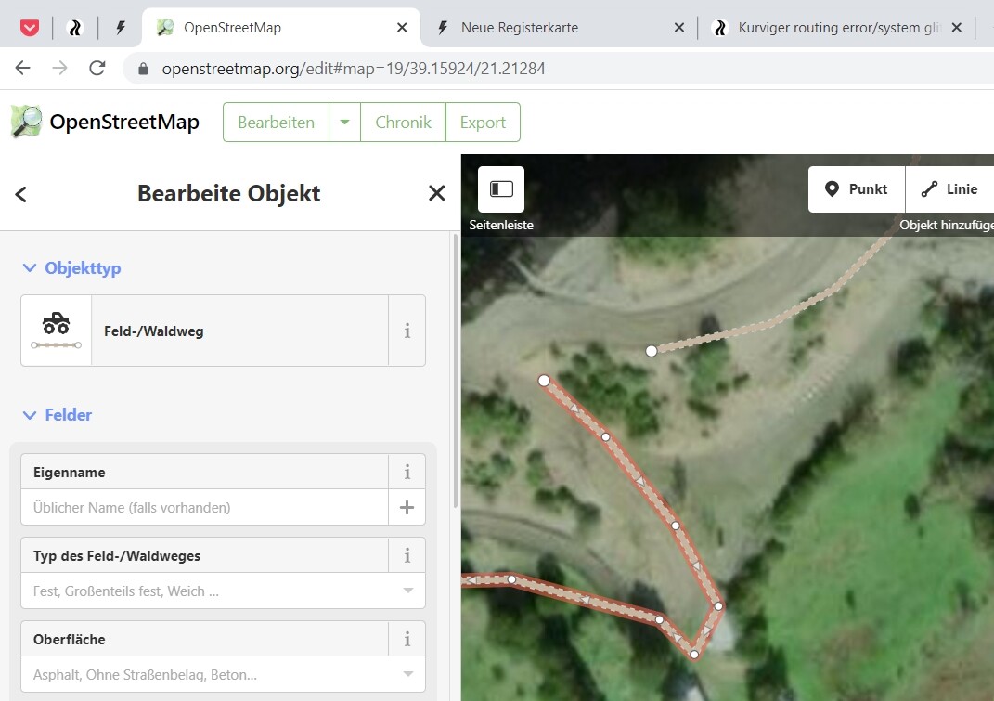Click the plus button for Eigenname field
The image size is (994, 701).
(407, 508)
